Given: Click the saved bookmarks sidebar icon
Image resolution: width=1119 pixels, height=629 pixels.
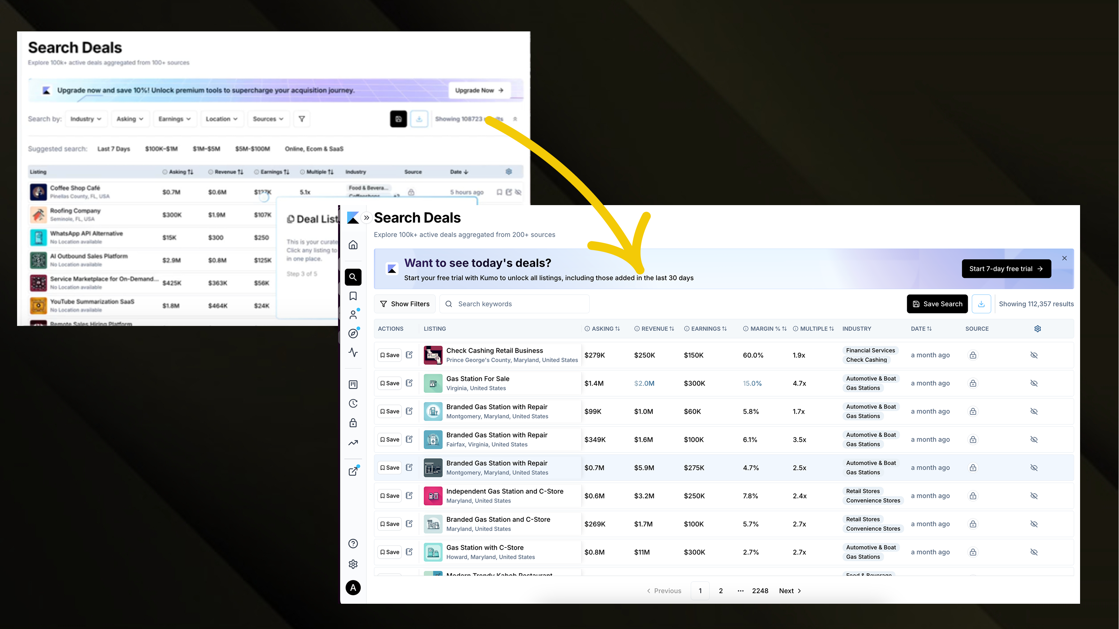Looking at the screenshot, I should coord(353,296).
